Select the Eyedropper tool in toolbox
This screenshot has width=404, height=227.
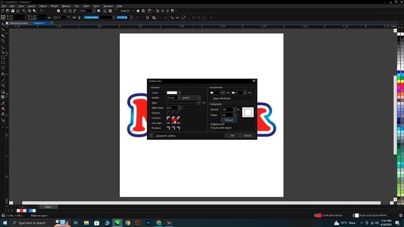click(3, 103)
